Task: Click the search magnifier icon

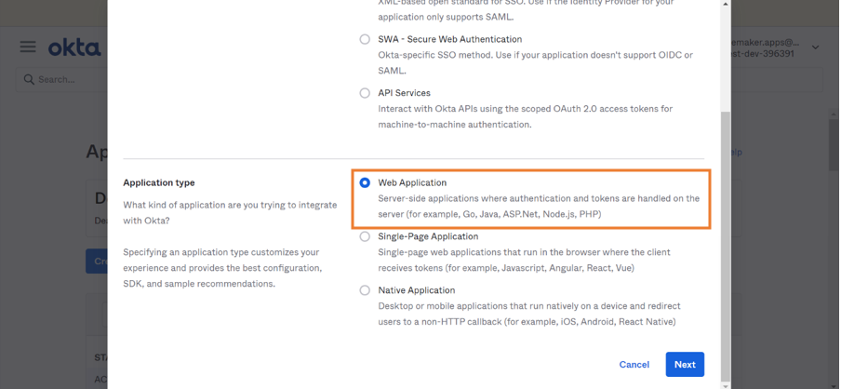Action: tap(29, 80)
